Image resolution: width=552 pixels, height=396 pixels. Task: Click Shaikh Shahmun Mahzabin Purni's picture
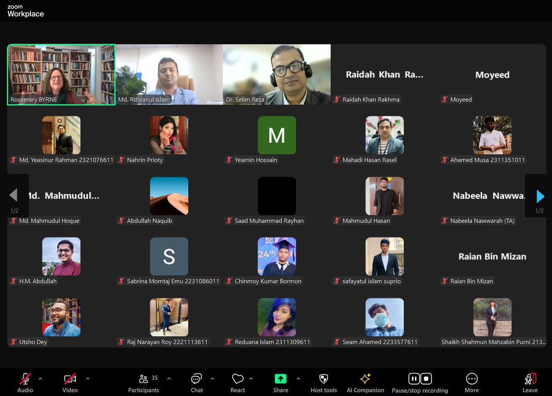(492, 317)
